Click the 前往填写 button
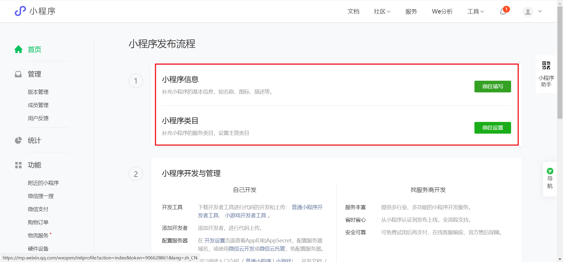 [493, 87]
